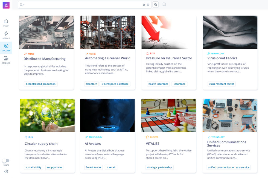Select the decentralized production tag
This screenshot has width=268, height=178.
[x=41, y=84]
